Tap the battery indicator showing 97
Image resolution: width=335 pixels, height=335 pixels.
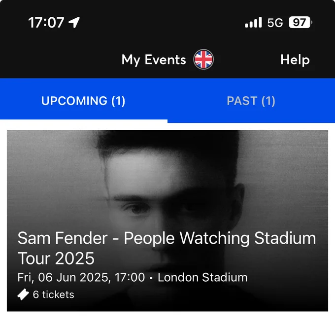300,22
